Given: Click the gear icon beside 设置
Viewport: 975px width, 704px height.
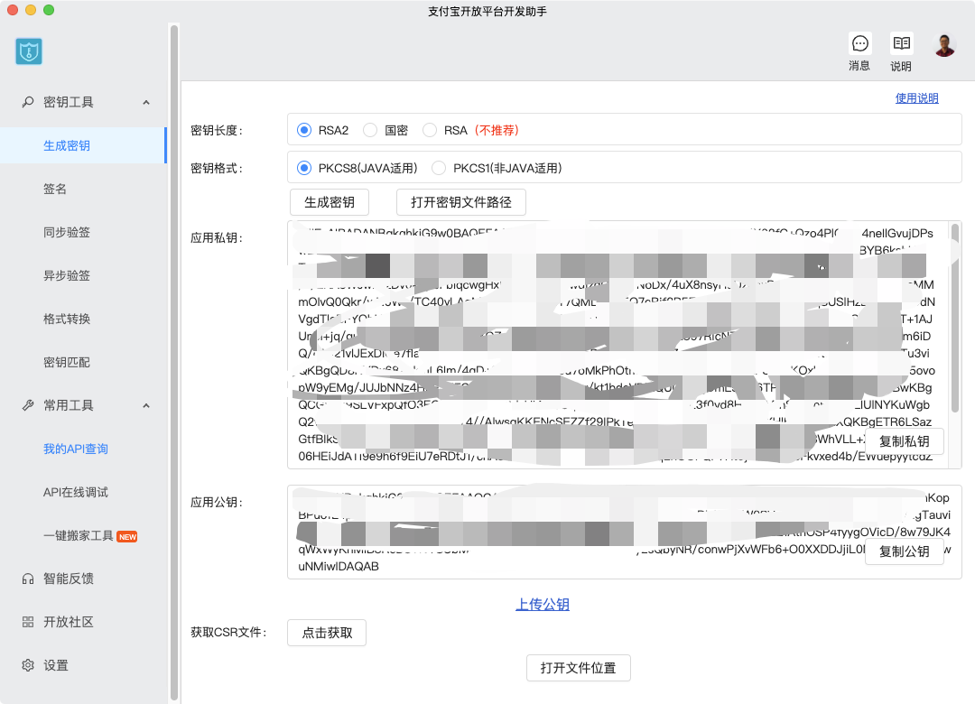Looking at the screenshot, I should tap(28, 665).
